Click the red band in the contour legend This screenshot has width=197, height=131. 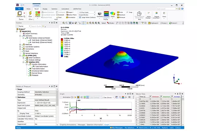coord(62,39)
